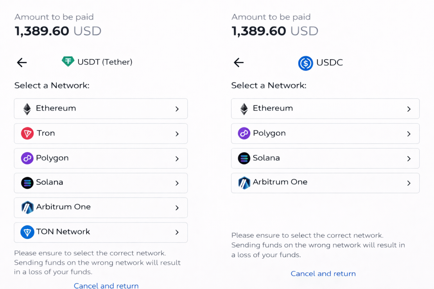Select the Polygon network row under USDT
This screenshot has height=289, width=434.
coord(101,158)
